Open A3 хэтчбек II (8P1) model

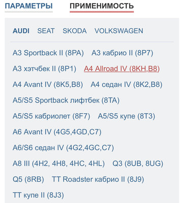coord(44,69)
